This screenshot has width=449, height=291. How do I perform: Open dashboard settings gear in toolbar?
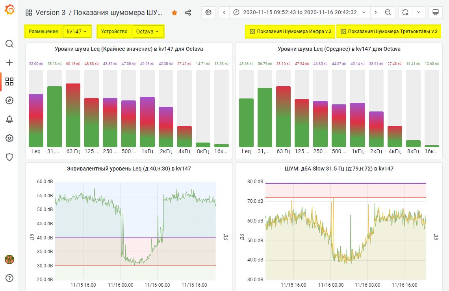click(x=208, y=12)
